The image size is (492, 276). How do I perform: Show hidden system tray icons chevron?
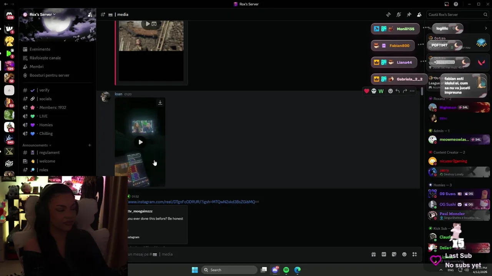coord(441,270)
